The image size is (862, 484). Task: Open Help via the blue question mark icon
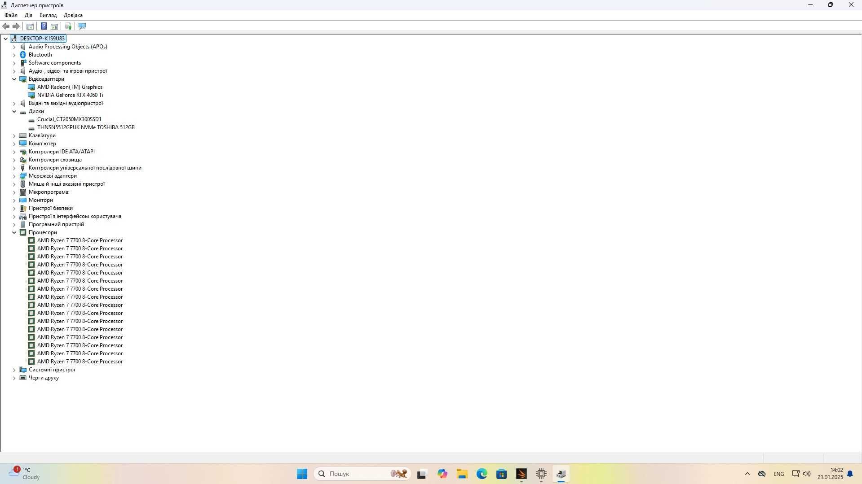[x=44, y=26]
